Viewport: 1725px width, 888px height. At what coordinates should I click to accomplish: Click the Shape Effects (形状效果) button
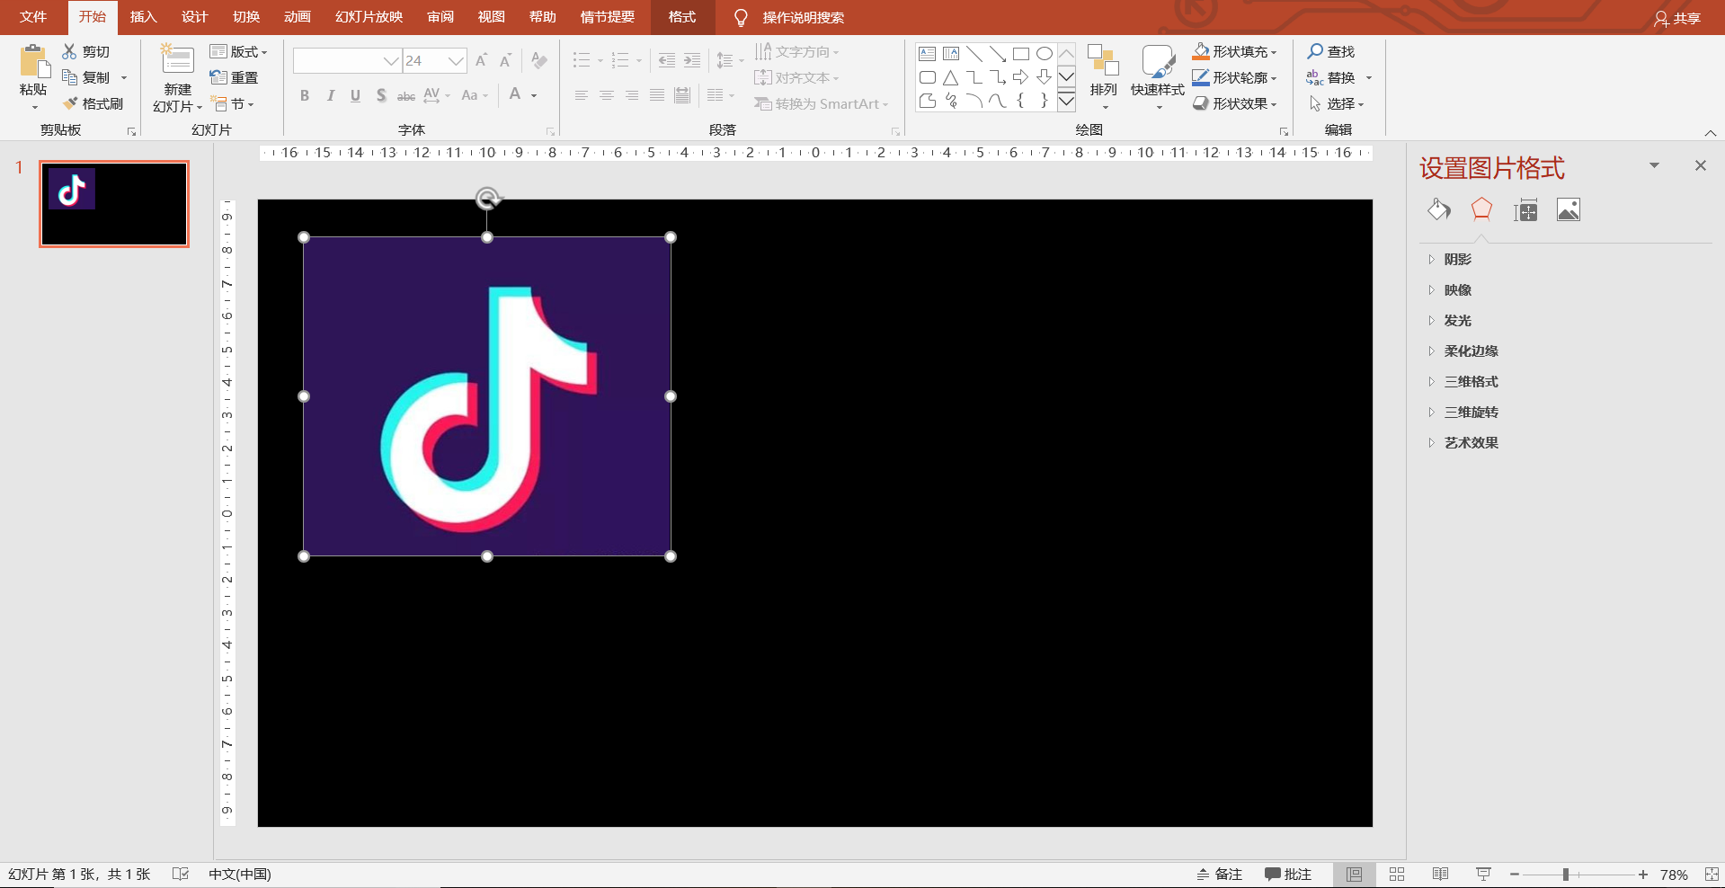(x=1235, y=103)
